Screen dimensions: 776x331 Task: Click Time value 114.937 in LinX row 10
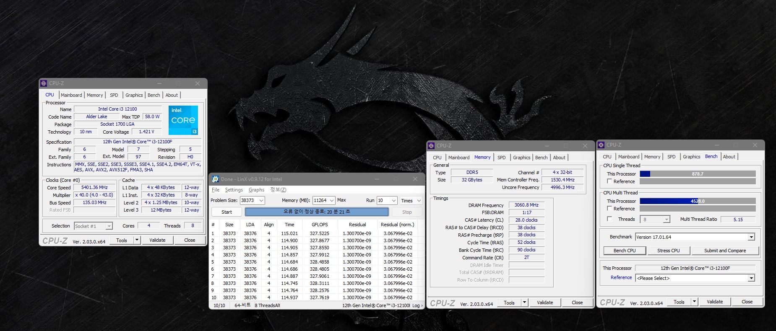tap(289, 297)
